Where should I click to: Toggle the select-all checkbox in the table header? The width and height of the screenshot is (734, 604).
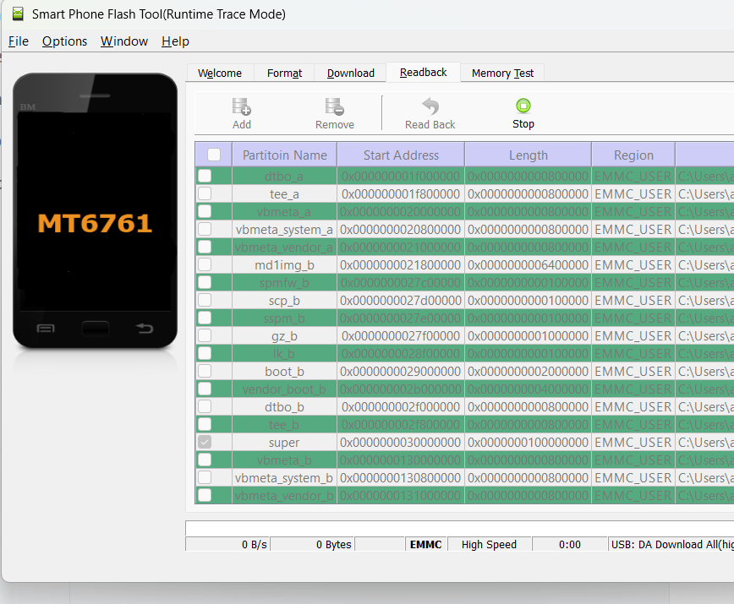tap(214, 155)
